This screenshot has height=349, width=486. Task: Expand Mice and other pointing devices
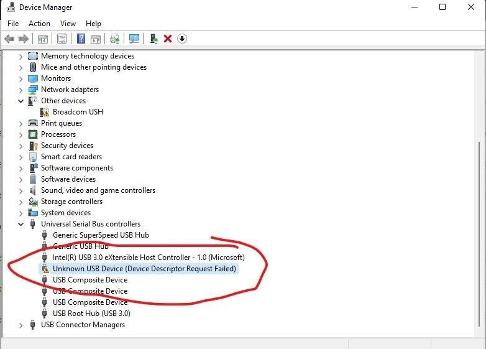click(x=21, y=68)
